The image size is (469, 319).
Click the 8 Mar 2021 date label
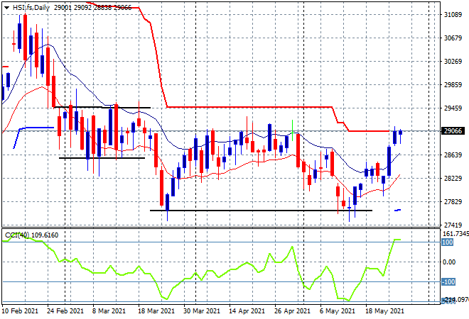pos(109,311)
